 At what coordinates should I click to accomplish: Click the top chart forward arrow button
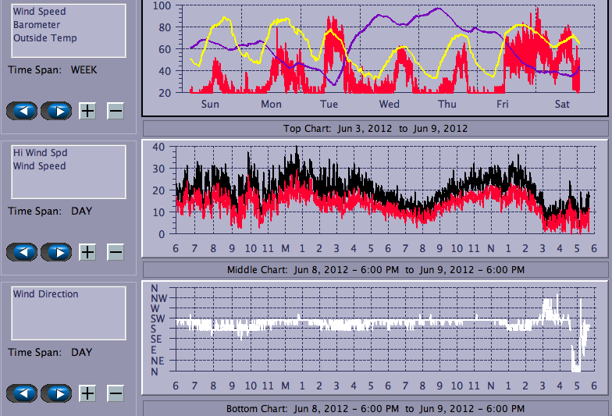tap(56, 111)
